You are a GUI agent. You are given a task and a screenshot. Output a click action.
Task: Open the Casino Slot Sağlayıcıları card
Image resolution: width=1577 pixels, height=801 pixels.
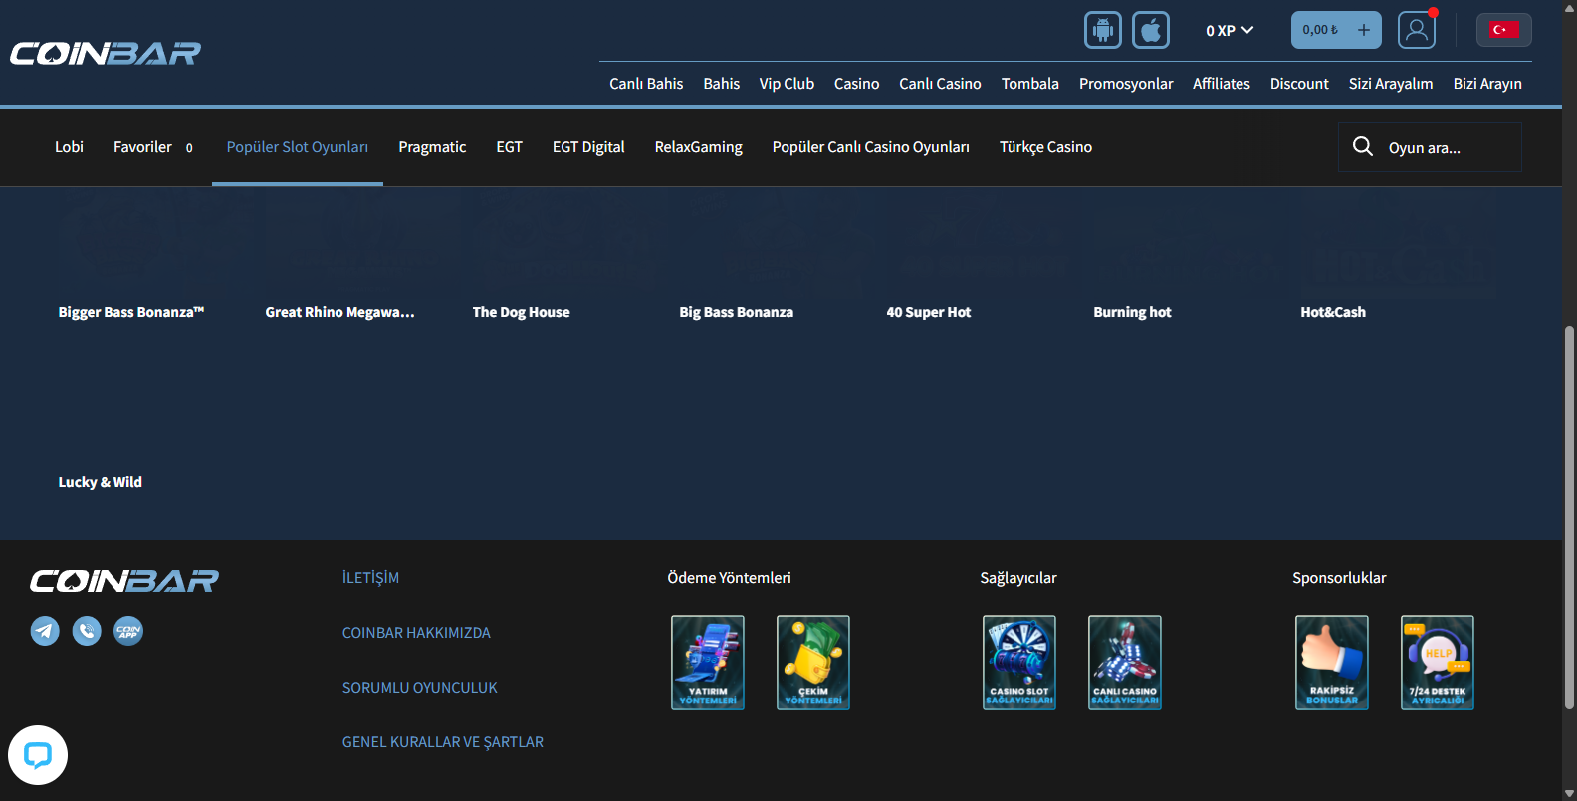click(x=1019, y=663)
